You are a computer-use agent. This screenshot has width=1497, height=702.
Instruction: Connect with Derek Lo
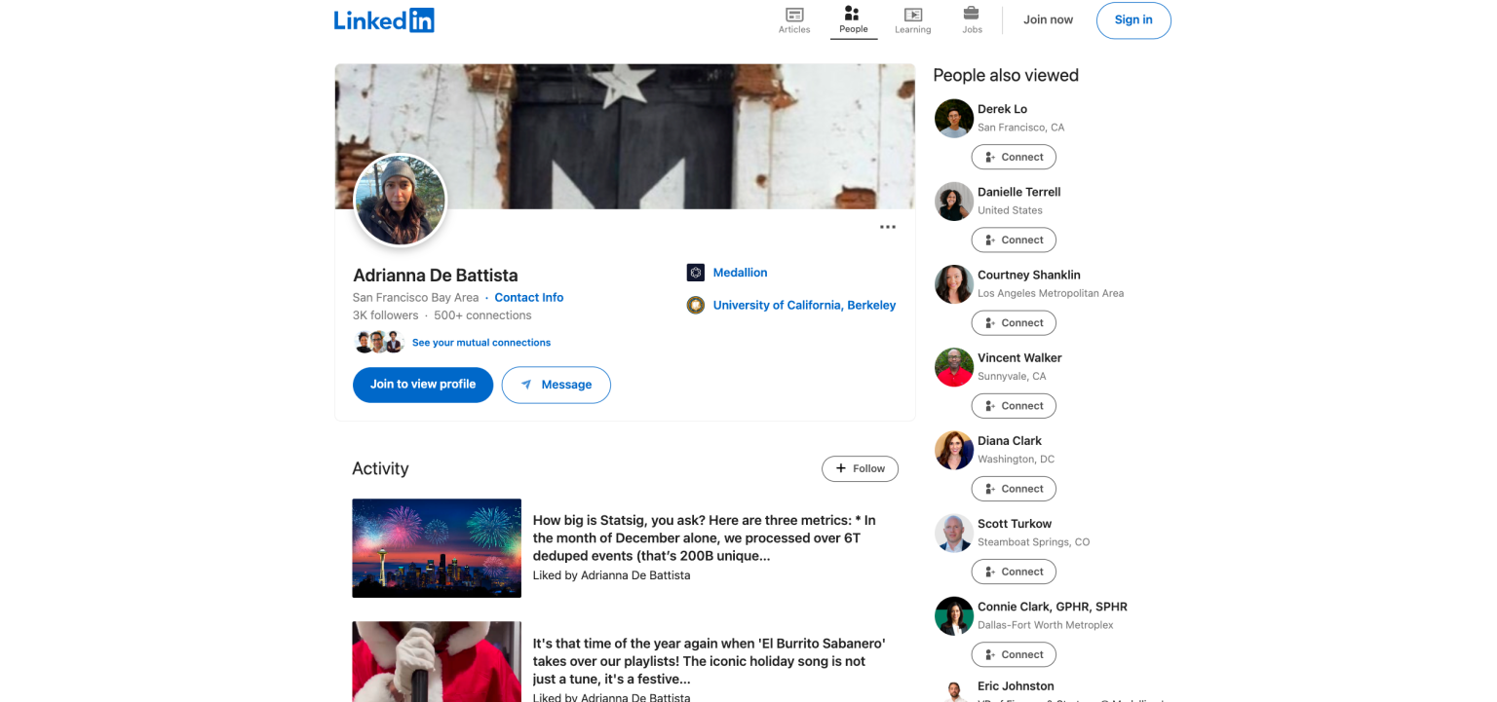point(1014,157)
